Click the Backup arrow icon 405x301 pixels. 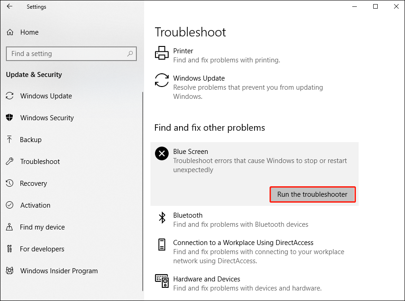pos(10,139)
